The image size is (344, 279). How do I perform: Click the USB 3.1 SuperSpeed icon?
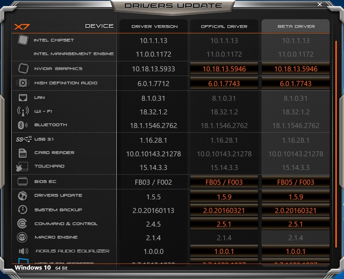pos(24,139)
